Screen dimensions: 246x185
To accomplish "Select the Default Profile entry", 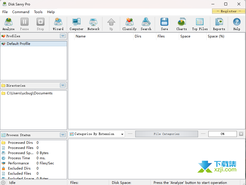I will click(34, 44).
